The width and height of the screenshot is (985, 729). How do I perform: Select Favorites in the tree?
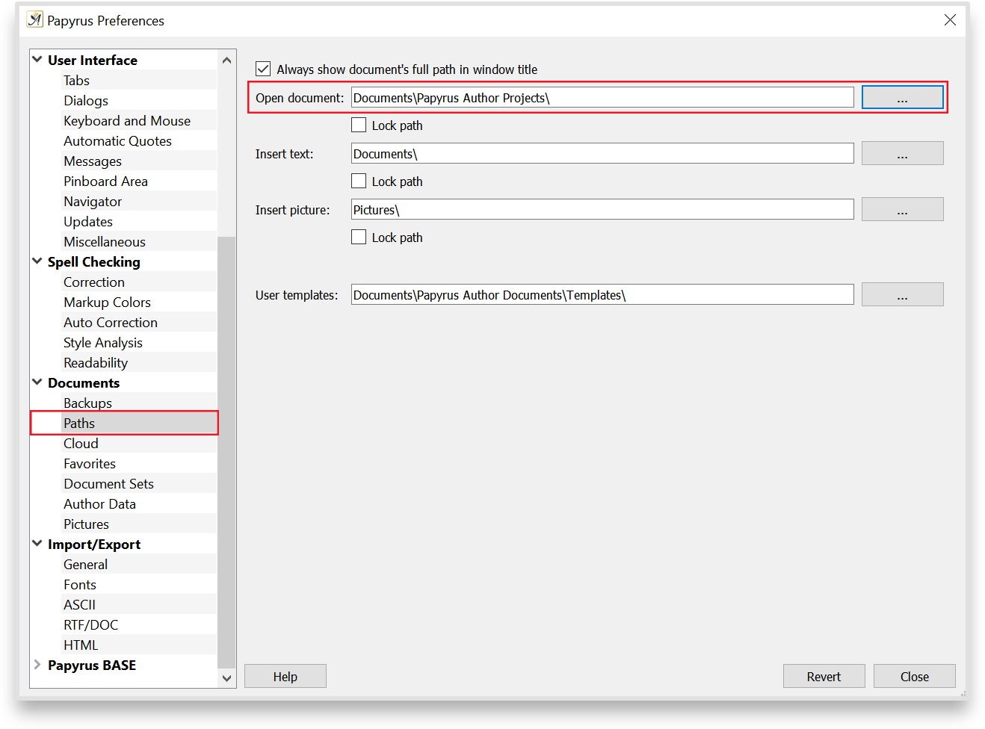pos(90,464)
